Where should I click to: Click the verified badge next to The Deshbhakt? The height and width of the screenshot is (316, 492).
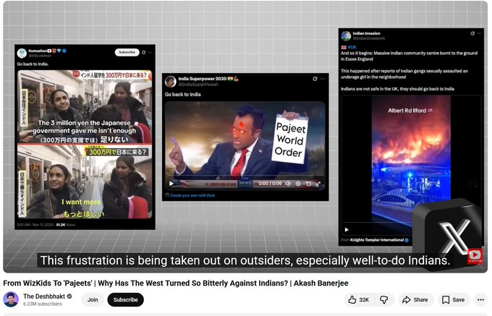click(x=69, y=296)
